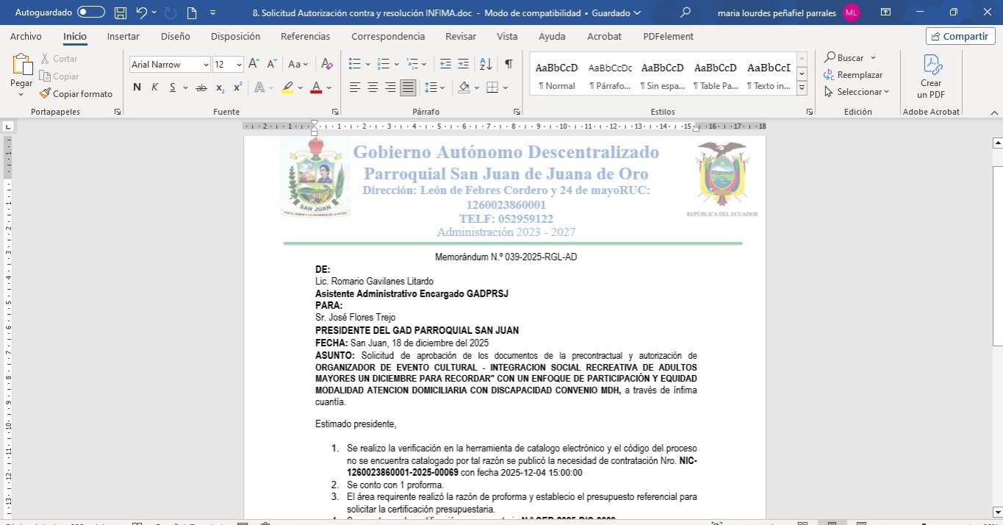The width and height of the screenshot is (1003, 525).
Task: Open the Referencias ribbon tab
Action: [306, 36]
